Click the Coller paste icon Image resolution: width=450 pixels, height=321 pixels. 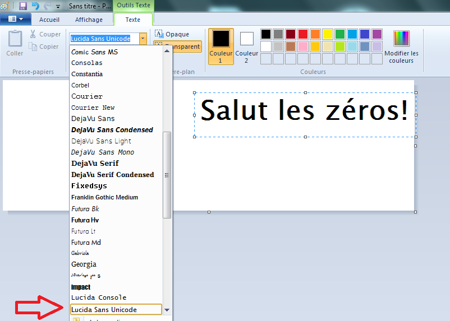tap(15, 39)
